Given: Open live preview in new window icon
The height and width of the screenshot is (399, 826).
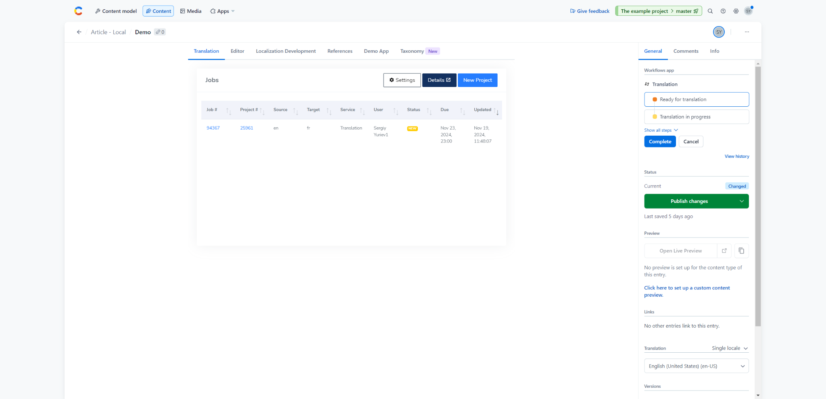Looking at the screenshot, I should 724,250.
